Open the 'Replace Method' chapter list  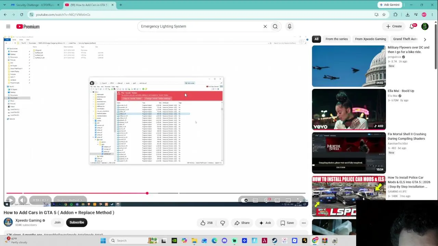tap(69, 200)
